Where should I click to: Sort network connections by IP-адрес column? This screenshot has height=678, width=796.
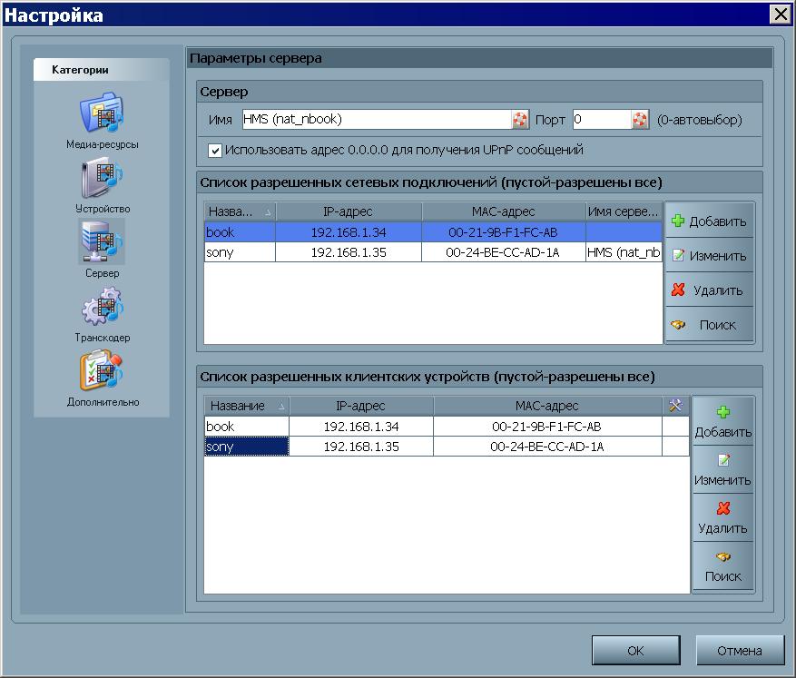point(349,211)
